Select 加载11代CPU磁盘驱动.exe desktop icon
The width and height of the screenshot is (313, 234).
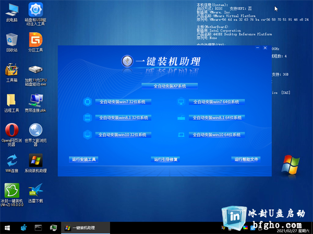tap(35, 75)
